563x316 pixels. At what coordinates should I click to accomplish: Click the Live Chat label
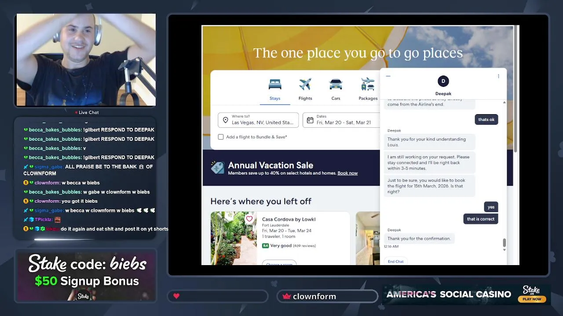point(88,112)
